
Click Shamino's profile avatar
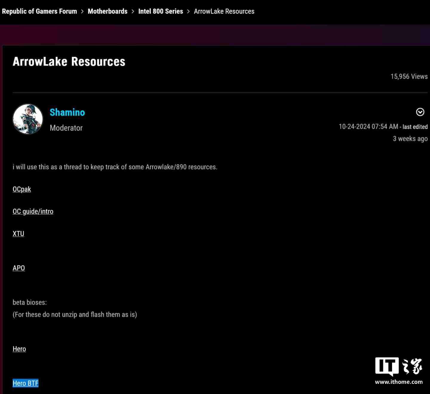28,119
